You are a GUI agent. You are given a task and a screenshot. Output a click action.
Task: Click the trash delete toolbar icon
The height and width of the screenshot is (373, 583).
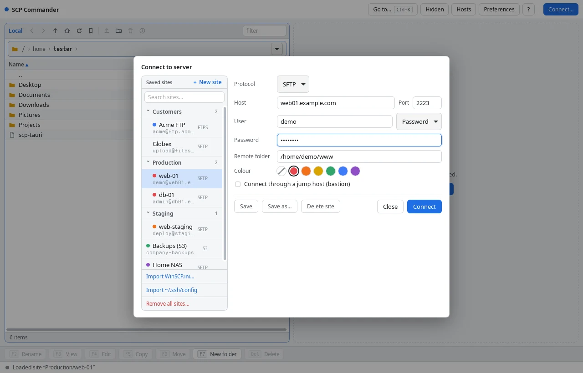coord(130,31)
